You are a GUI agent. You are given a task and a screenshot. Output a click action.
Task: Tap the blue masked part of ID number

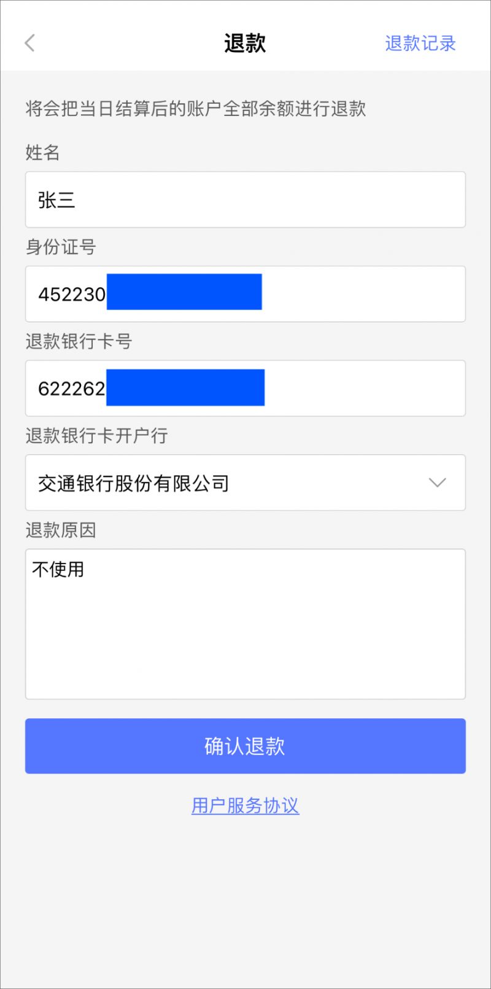click(x=184, y=292)
